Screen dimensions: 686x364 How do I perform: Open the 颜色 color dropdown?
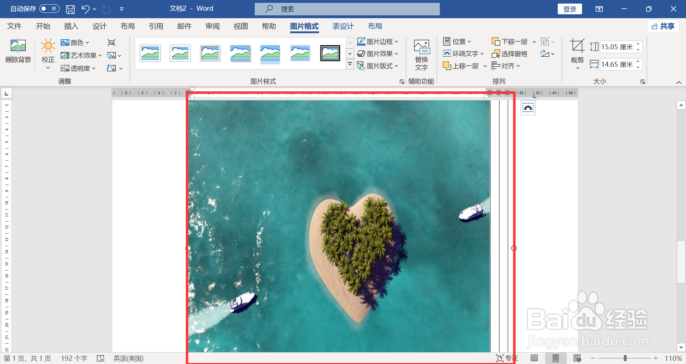[75, 42]
